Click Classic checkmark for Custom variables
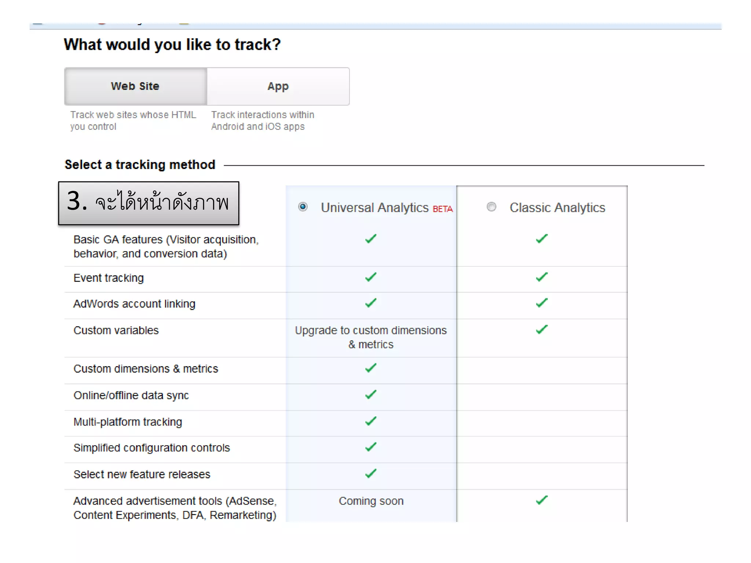Screen dimensions: 751x563 point(542,329)
